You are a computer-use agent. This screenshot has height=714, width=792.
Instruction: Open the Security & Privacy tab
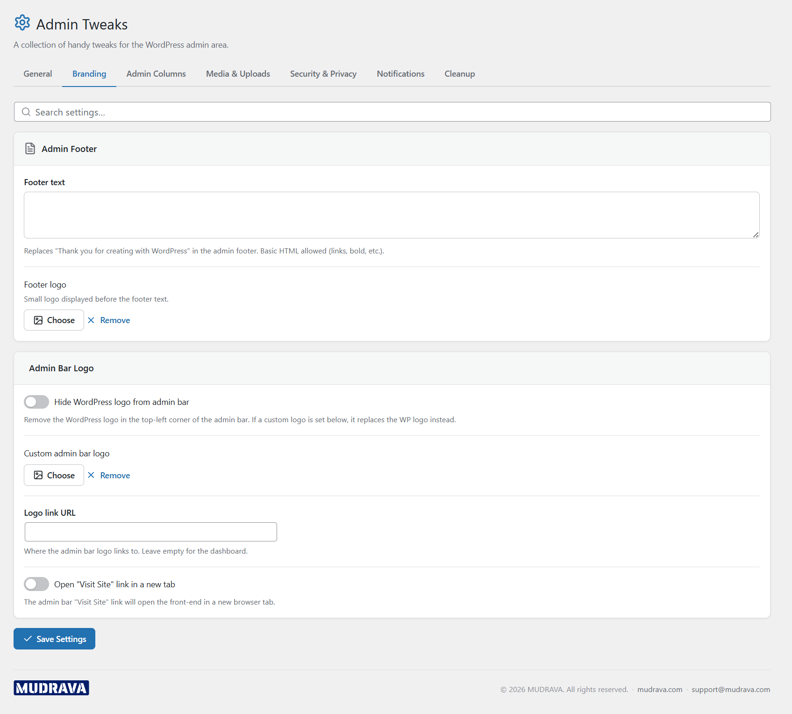[x=323, y=73]
